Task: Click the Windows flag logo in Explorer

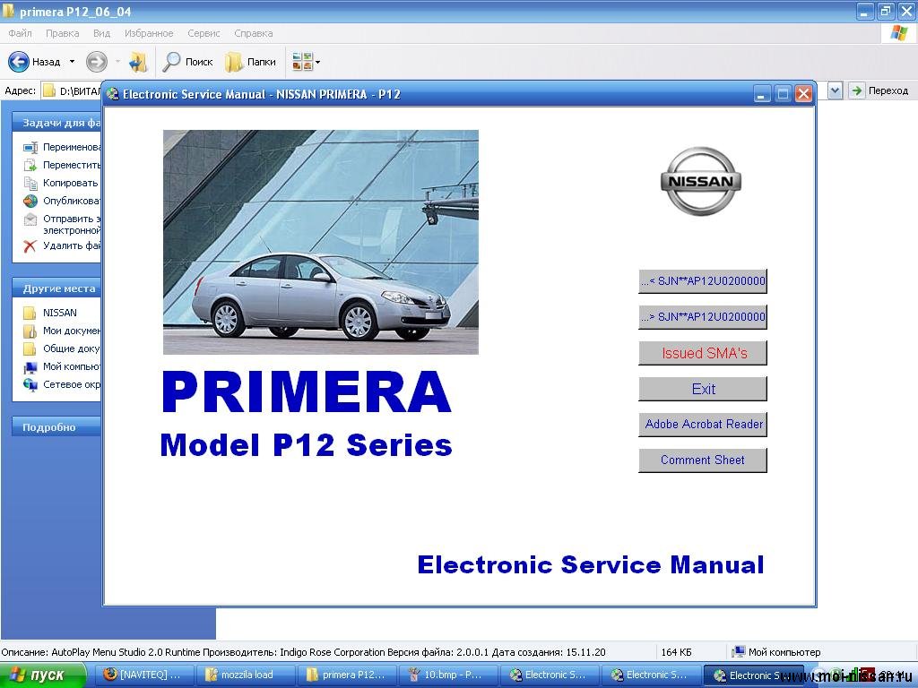Action: tap(898, 33)
